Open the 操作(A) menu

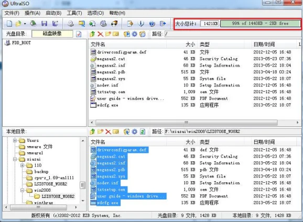33,13
